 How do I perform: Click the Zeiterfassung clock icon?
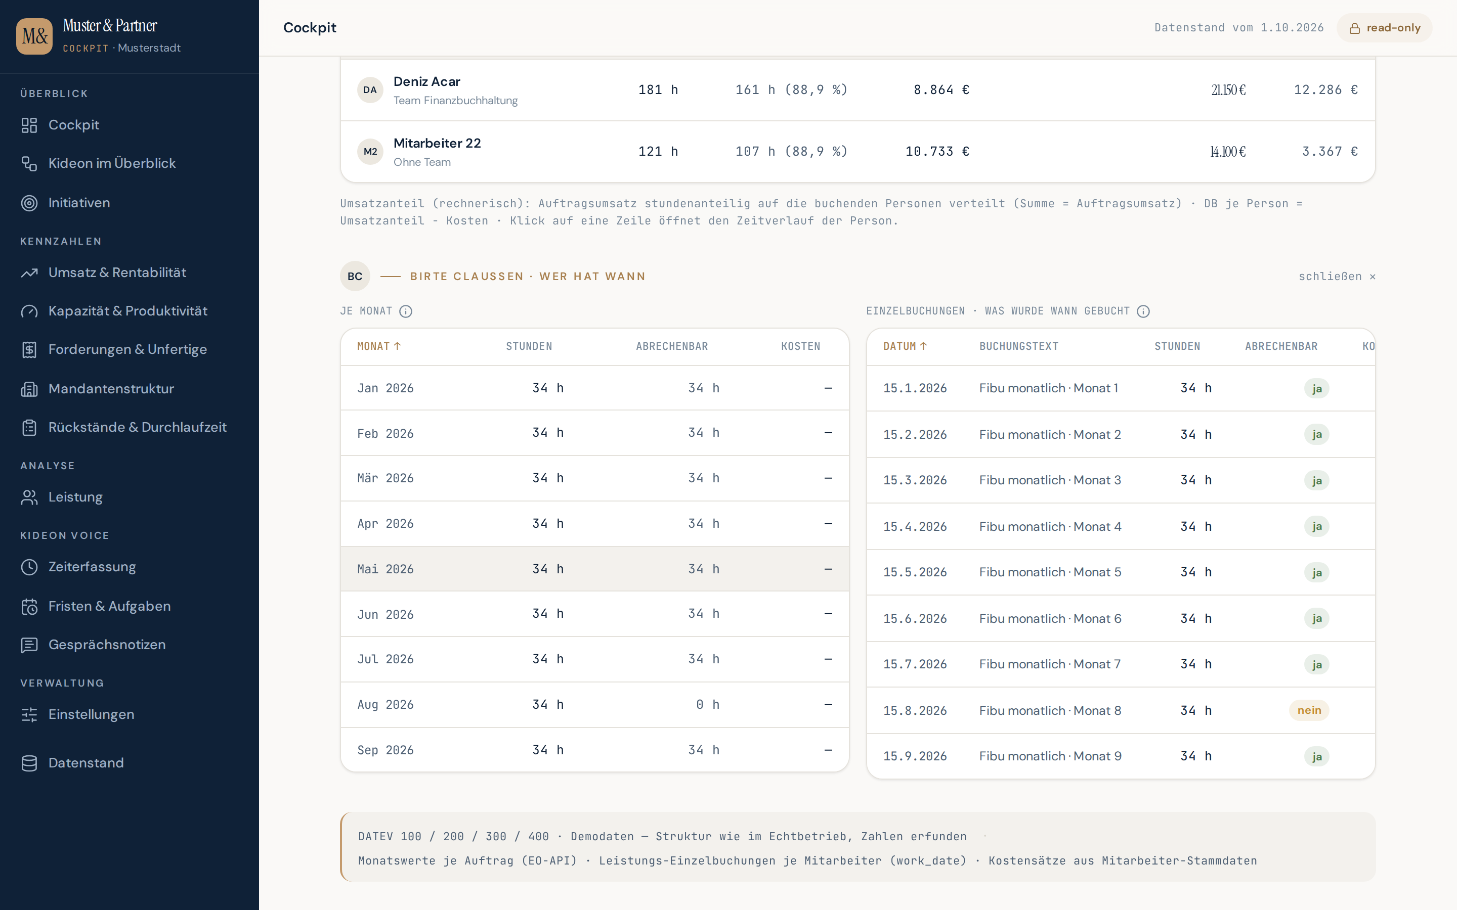(29, 567)
